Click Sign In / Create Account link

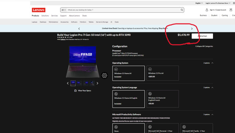218,10
